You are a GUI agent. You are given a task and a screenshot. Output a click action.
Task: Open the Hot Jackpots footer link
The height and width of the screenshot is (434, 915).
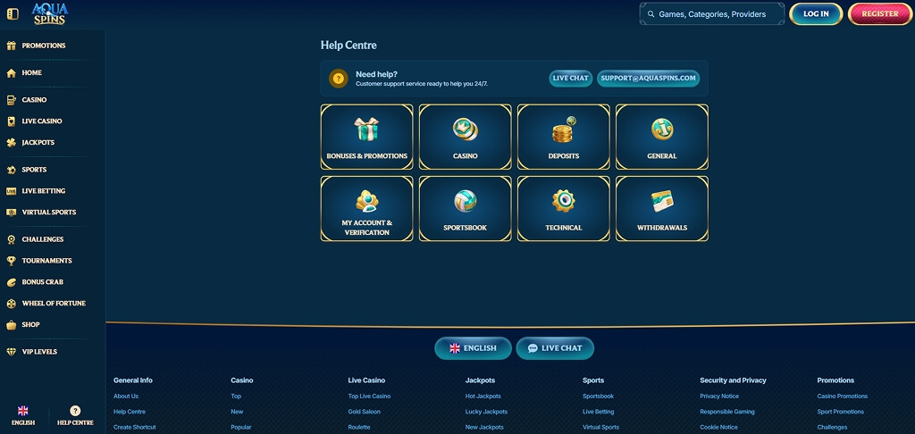coord(483,396)
